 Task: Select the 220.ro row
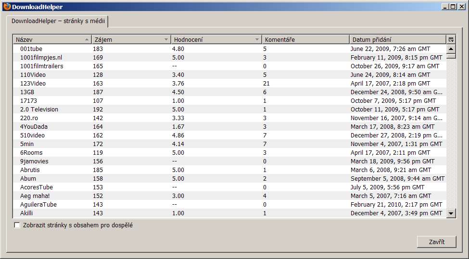pos(230,118)
